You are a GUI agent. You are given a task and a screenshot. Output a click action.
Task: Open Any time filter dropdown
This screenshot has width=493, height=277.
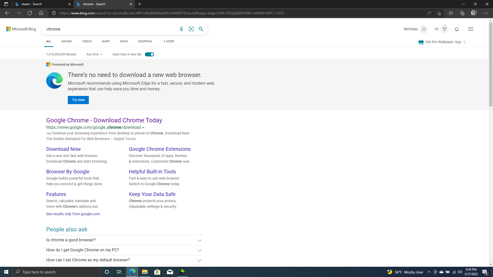94,54
